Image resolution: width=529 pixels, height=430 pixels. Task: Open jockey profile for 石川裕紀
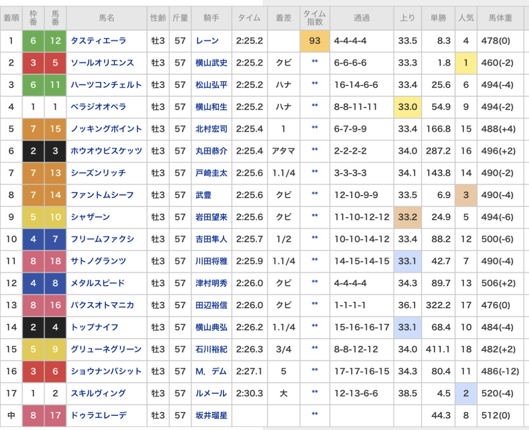point(211,349)
